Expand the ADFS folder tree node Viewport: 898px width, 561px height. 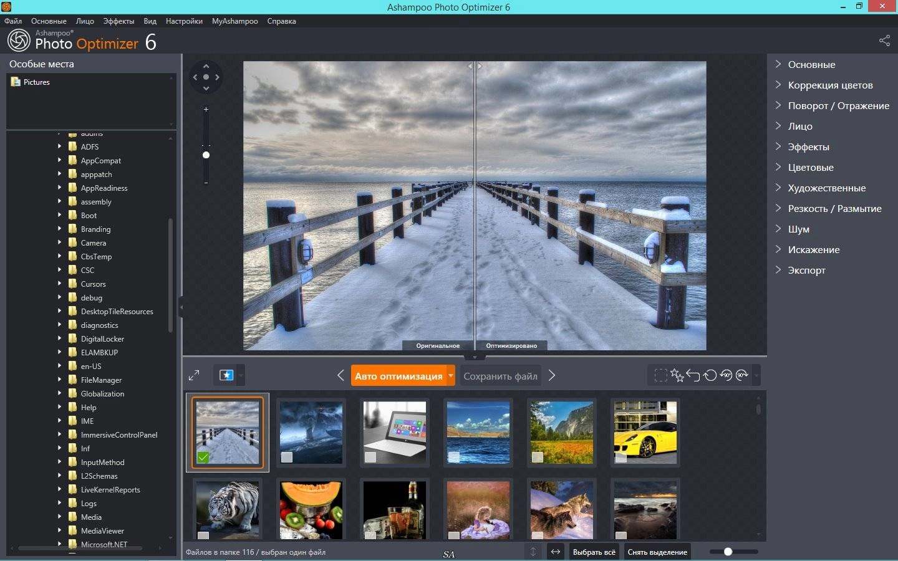pyautogui.click(x=59, y=146)
